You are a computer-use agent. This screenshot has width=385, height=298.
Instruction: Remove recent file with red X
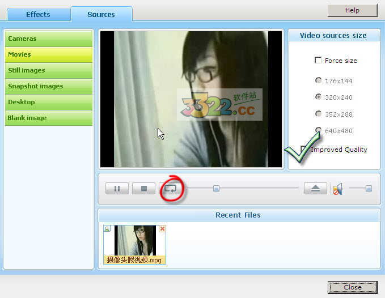coord(162,228)
